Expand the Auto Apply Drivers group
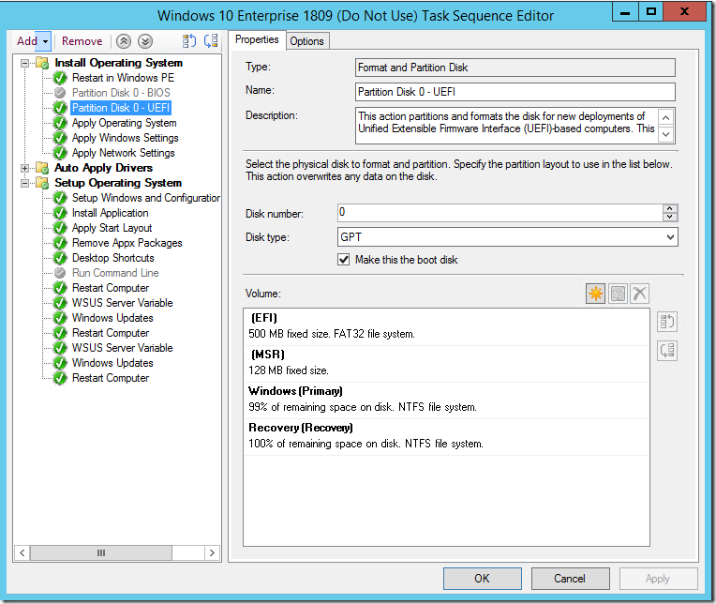The height and width of the screenshot is (604, 716). tap(25, 168)
